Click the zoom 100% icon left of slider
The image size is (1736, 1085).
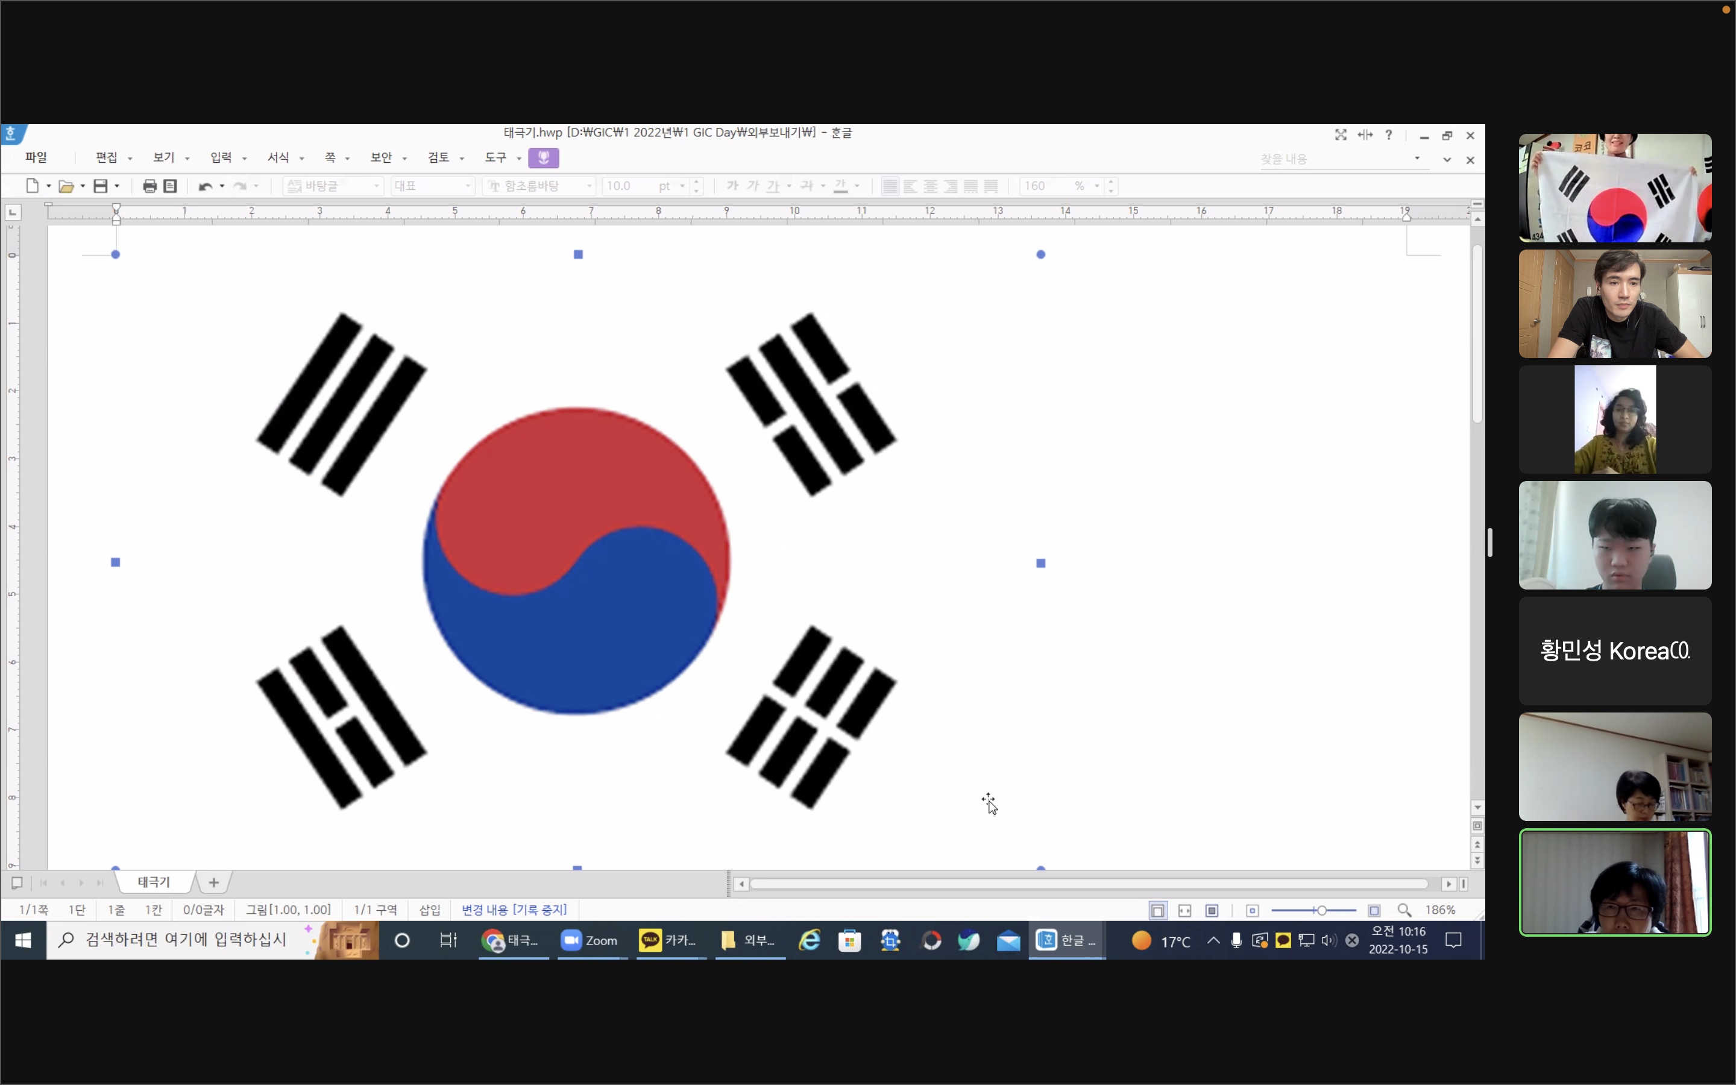click(x=1253, y=910)
